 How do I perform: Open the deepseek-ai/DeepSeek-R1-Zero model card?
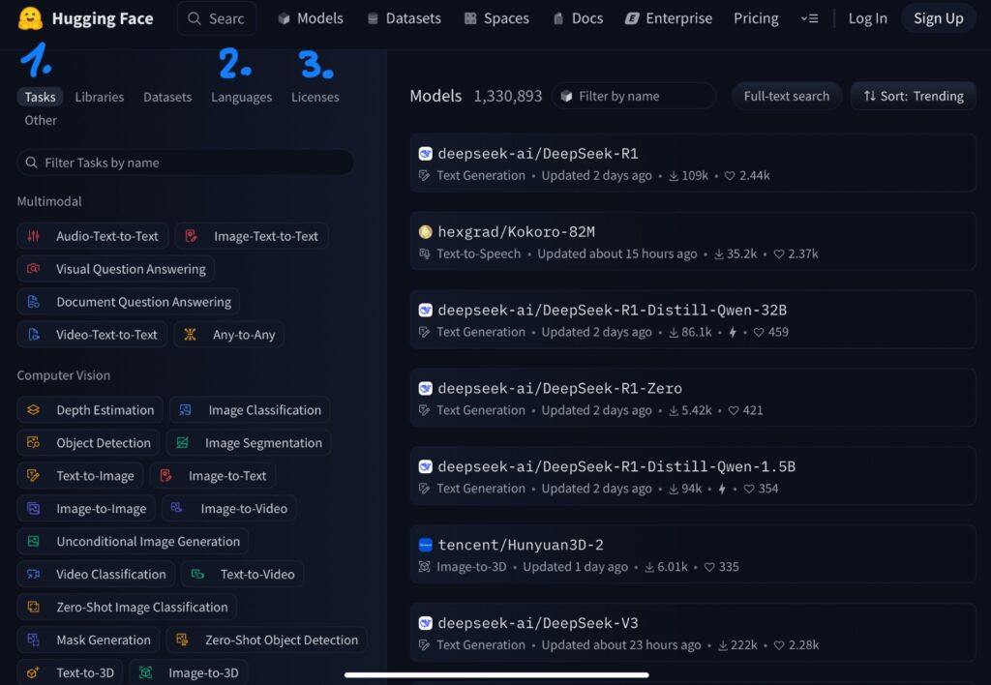(x=693, y=398)
